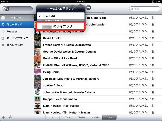This screenshot has height=121, width=162.
Task: Select the ミュージック sidebar item
Action: (x=17, y=24)
